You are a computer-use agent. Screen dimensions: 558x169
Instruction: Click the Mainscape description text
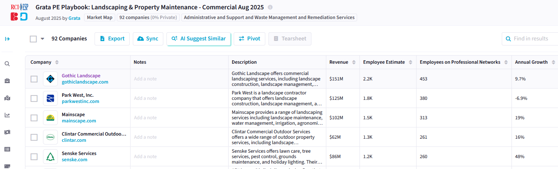tap(277, 118)
